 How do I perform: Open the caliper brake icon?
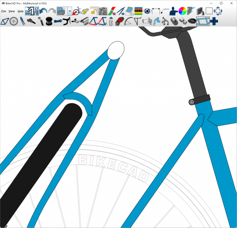click(165, 21)
